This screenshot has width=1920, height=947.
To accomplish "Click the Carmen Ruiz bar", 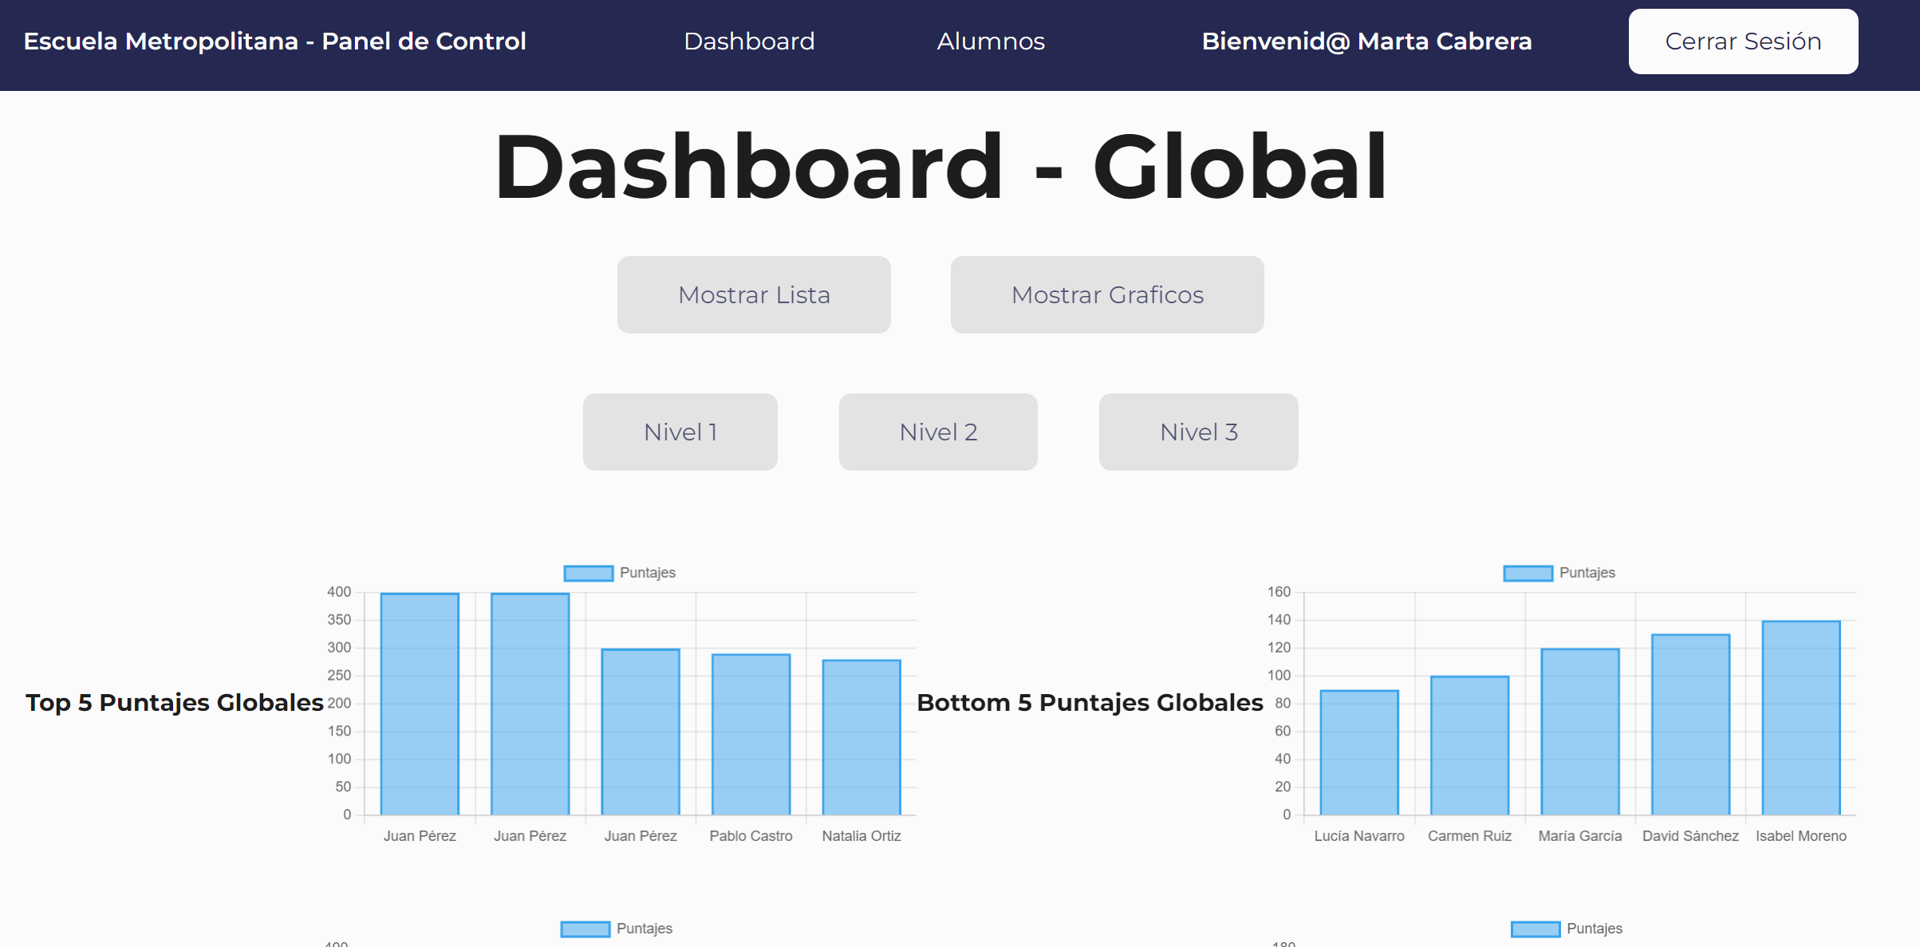I will pos(1470,746).
